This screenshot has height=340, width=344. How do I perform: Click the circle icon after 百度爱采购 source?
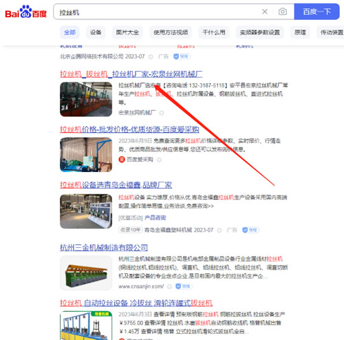coord(159,160)
